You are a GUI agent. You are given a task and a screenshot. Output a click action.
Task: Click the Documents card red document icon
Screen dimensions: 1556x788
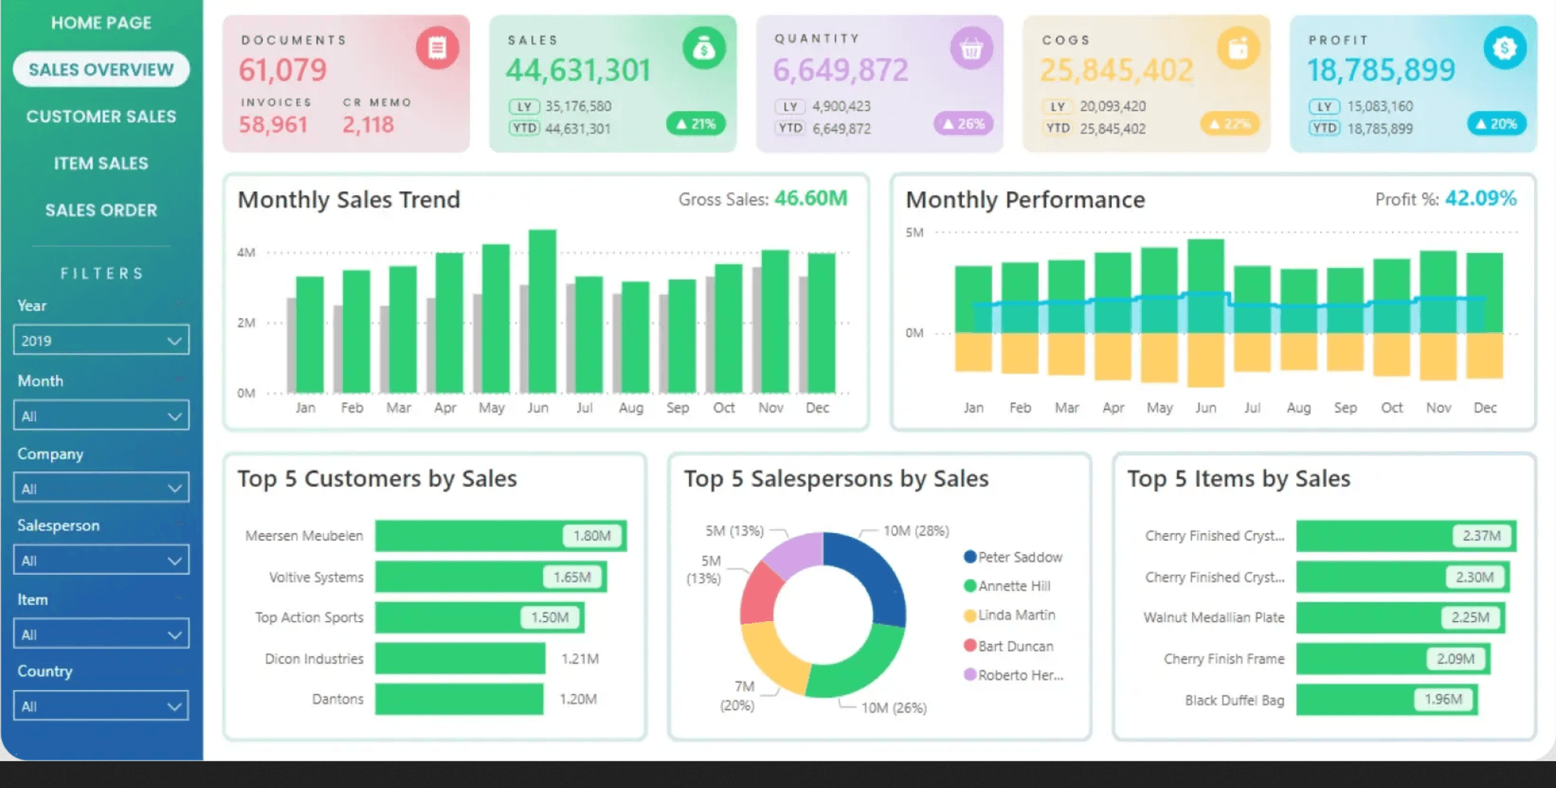[437, 48]
